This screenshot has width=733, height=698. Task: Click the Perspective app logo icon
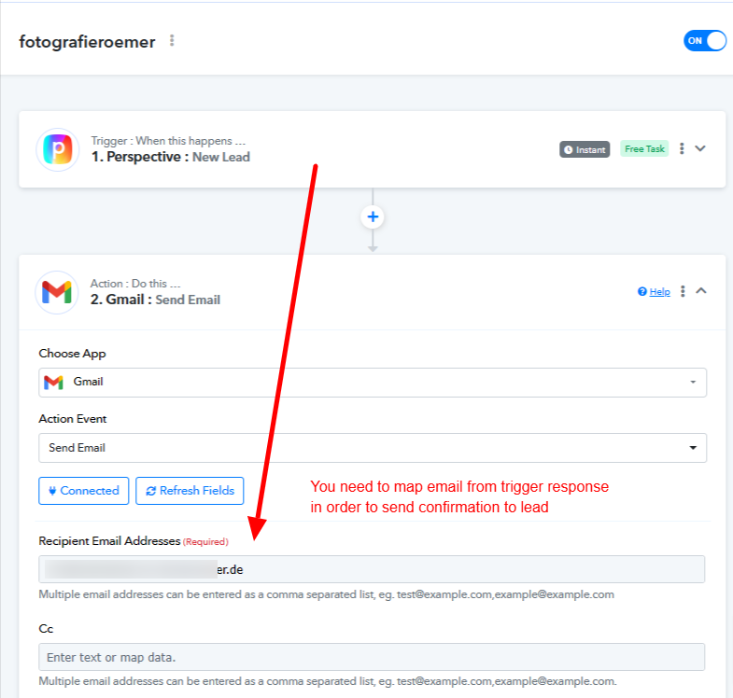pyautogui.click(x=58, y=149)
